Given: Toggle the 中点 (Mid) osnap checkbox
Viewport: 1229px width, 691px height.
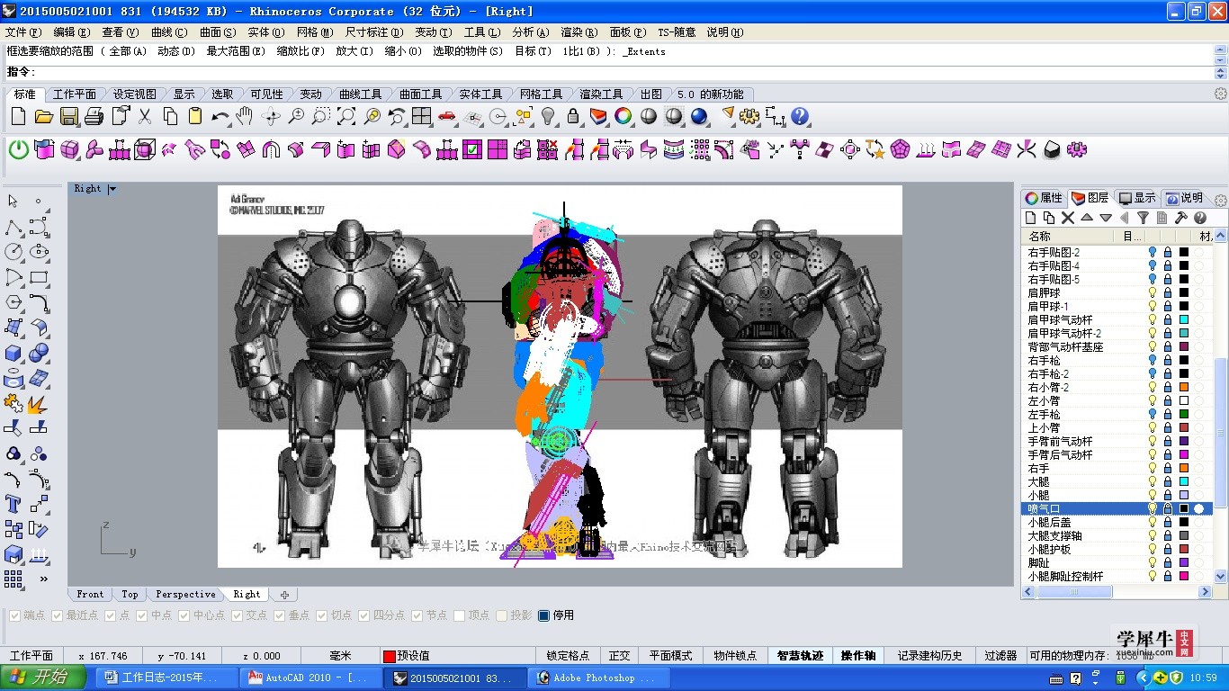Looking at the screenshot, I should click(142, 615).
